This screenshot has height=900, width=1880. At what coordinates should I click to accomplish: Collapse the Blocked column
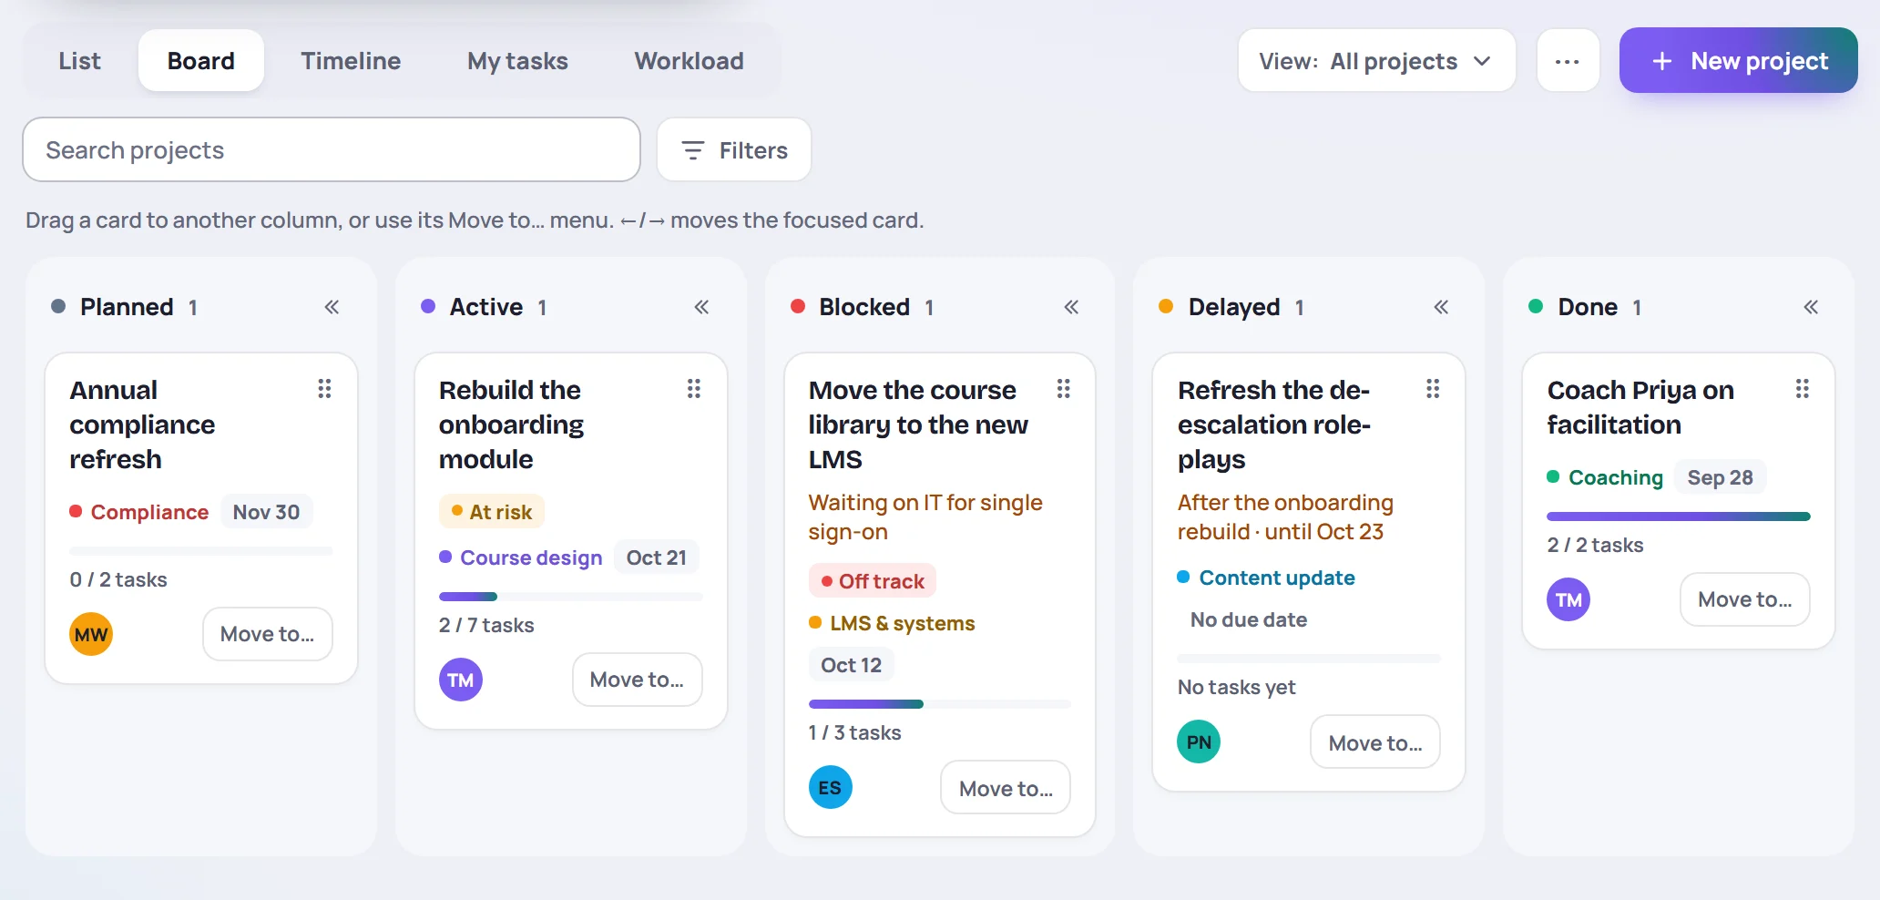click(x=1071, y=307)
